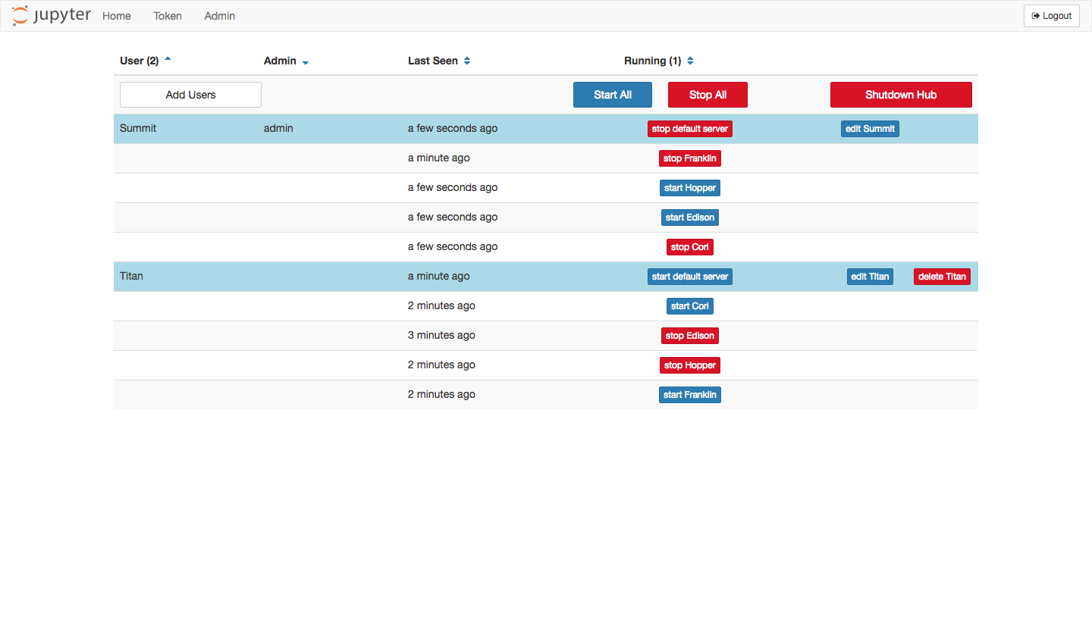
Task: Open the Home page
Action: pos(116,16)
